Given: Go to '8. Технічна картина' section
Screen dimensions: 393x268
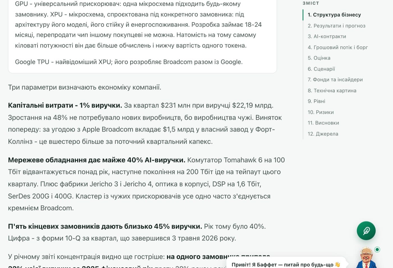Looking at the screenshot, I should pyautogui.click(x=332, y=91).
